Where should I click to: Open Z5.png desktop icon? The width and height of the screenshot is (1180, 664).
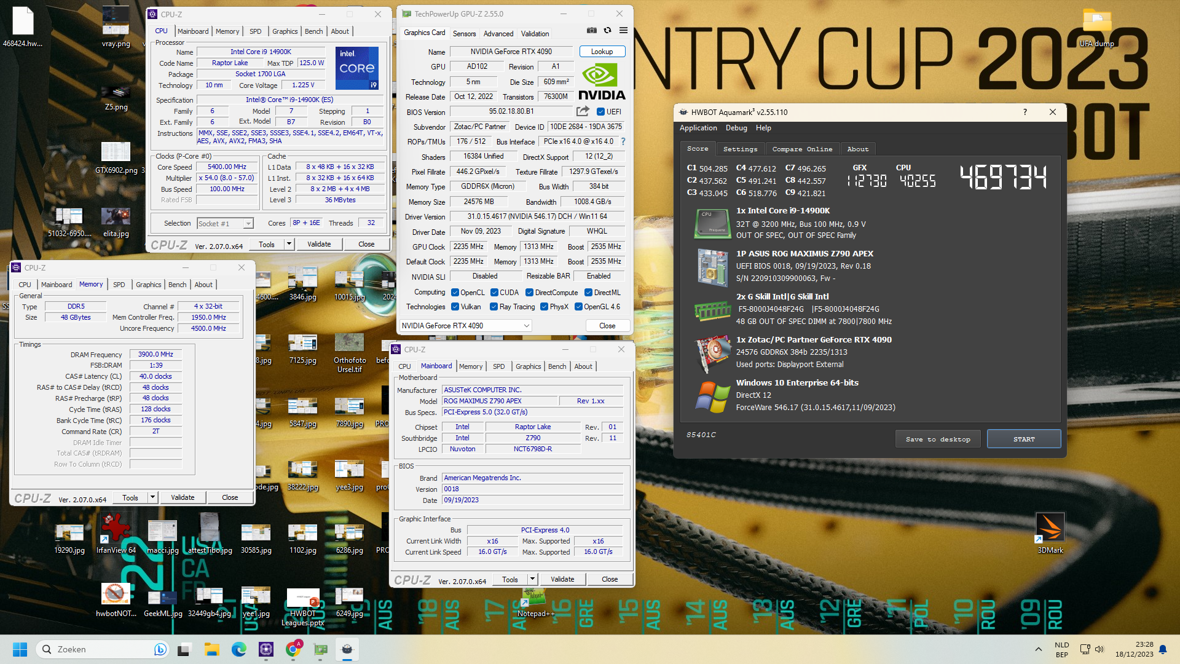coord(116,98)
